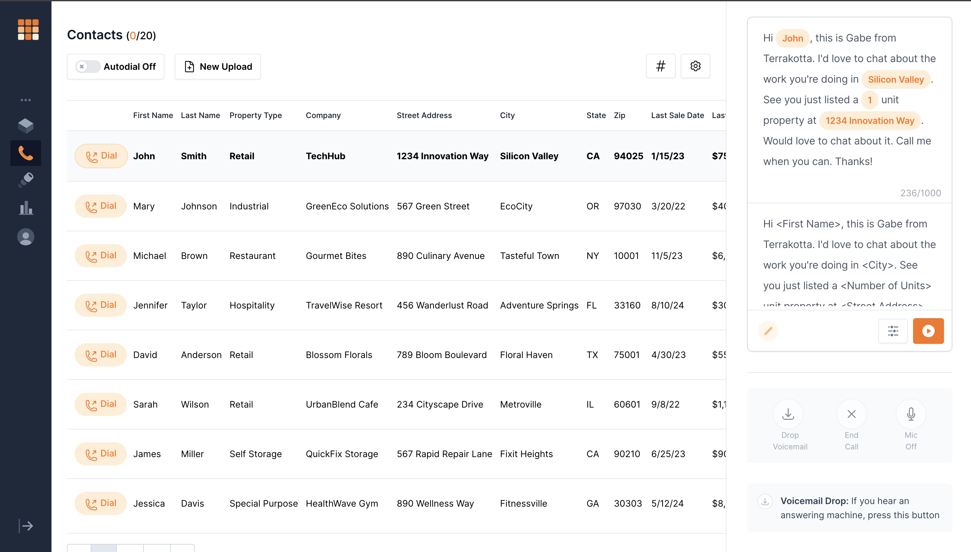Click the settings gear icon in contacts toolbar

pyautogui.click(x=696, y=66)
